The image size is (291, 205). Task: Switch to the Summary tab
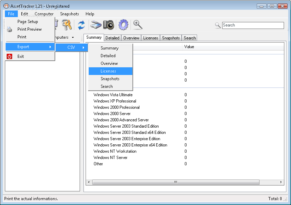(94, 37)
